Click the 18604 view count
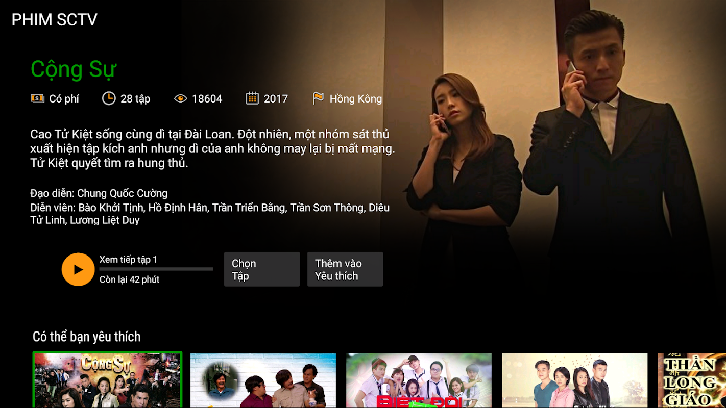726x408 pixels. click(x=207, y=99)
